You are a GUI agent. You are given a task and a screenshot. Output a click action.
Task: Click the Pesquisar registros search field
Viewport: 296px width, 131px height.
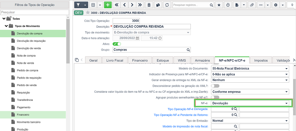191,5
